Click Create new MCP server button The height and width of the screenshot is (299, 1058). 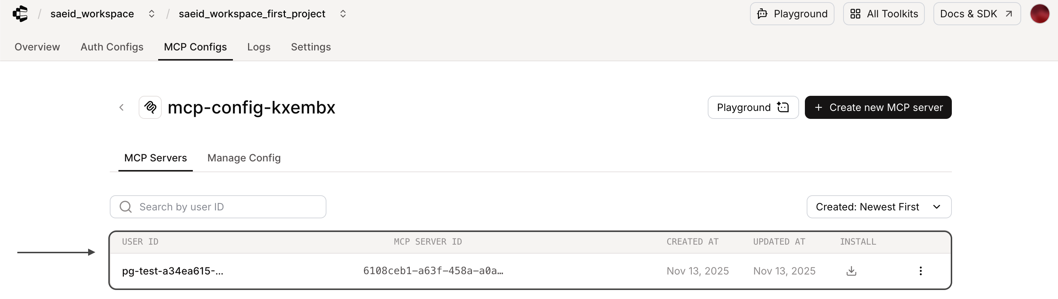878,107
